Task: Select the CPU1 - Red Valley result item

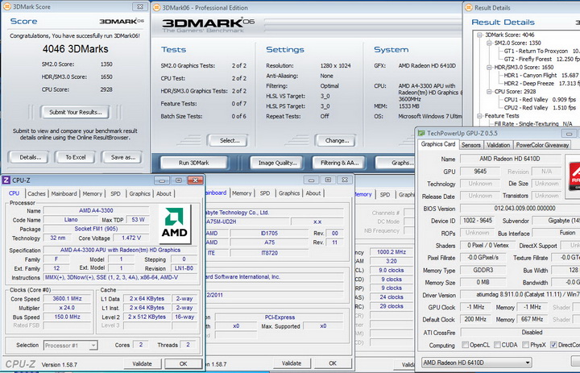Action: (x=524, y=99)
